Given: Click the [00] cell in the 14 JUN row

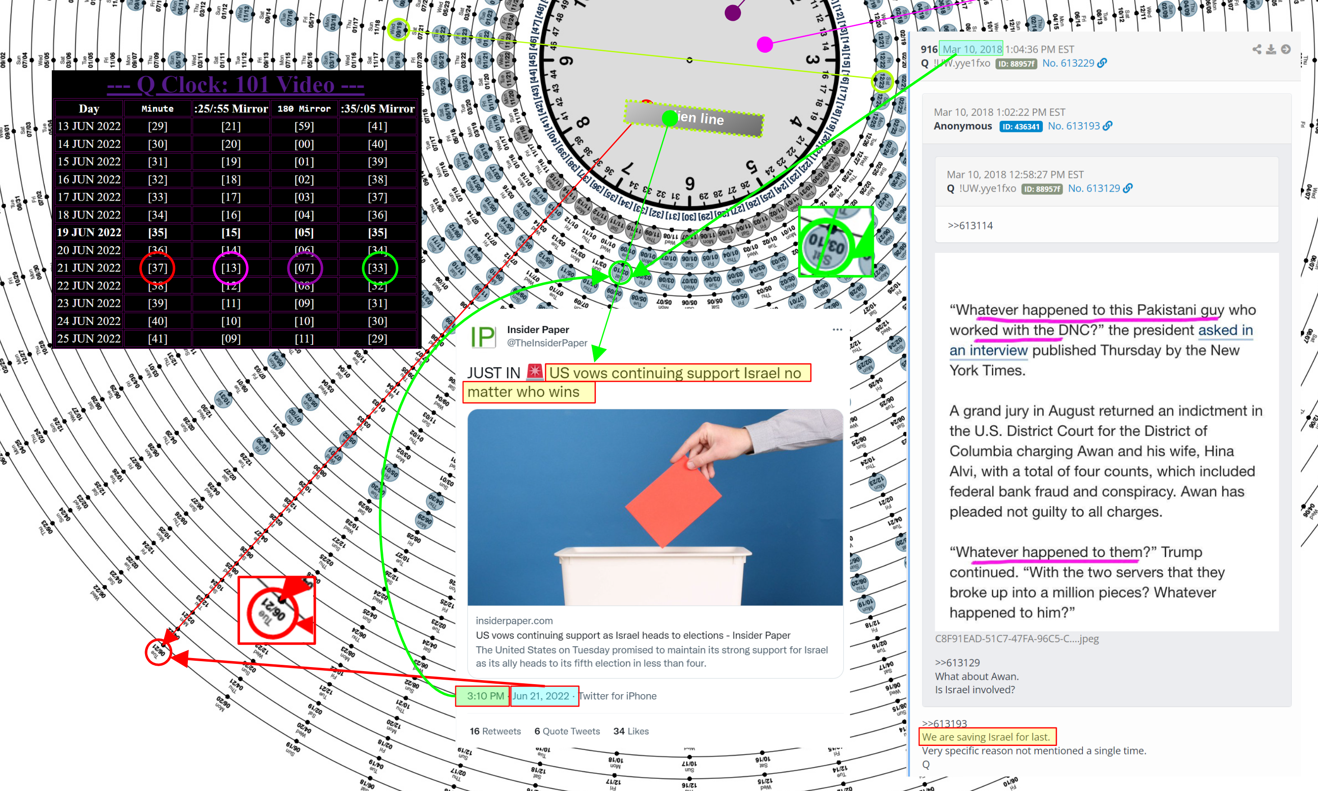Looking at the screenshot, I should click(304, 144).
